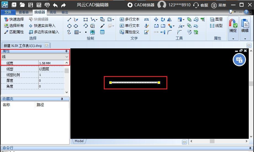Open text style icon with brush
Image resolution: width=254 pixels, height=152 pixels.
point(146,26)
